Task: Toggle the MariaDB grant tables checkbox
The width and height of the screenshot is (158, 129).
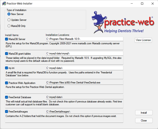Action: [7, 54]
